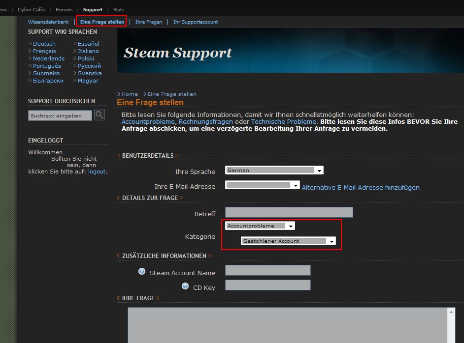
Task: Select Italiano wiki language
Action: click(88, 51)
